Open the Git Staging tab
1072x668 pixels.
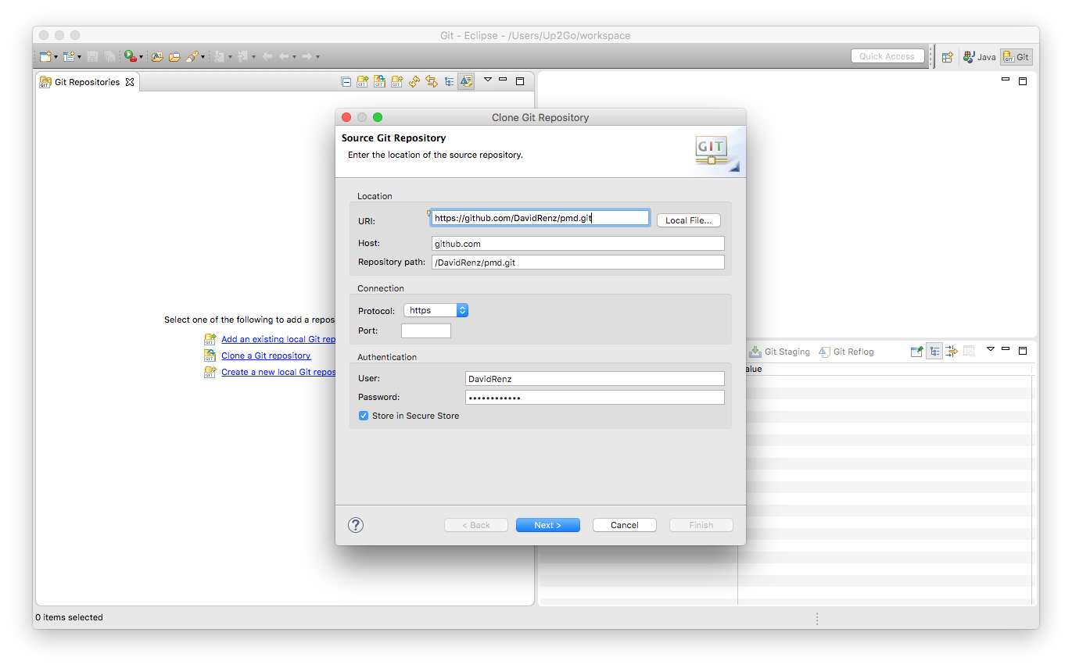click(780, 352)
